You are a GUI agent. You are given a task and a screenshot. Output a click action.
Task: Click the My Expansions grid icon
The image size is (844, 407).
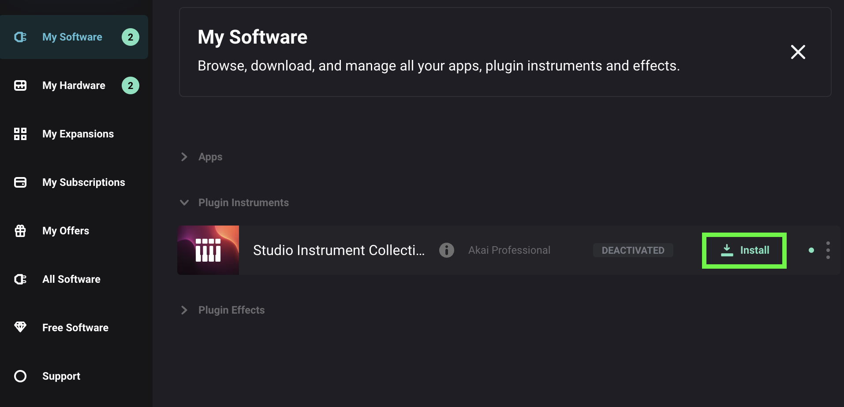click(20, 134)
